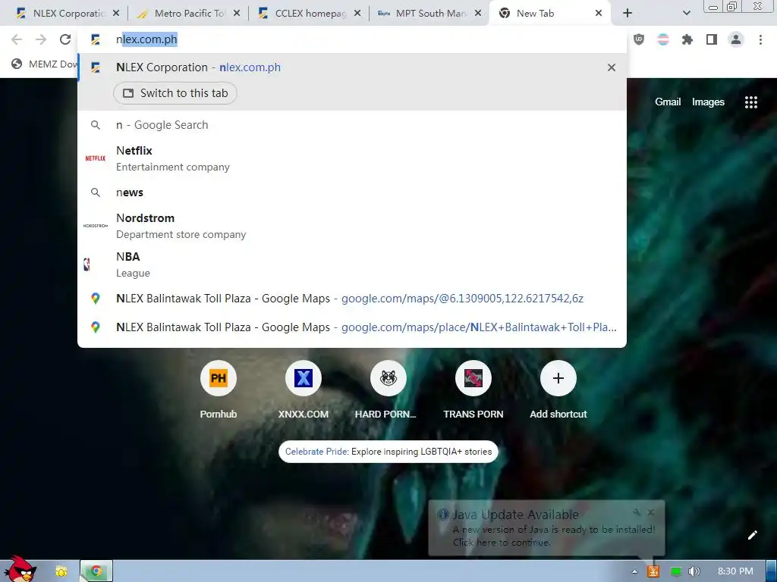
Task: Click Switch to this tab button
Action: coord(175,93)
